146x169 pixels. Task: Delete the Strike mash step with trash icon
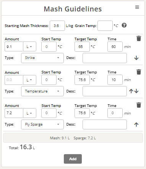139,38
